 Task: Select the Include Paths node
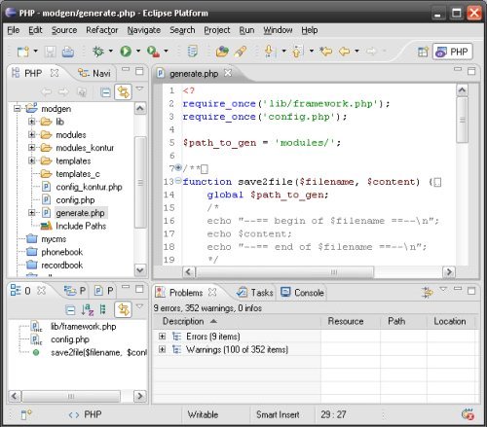click(81, 226)
